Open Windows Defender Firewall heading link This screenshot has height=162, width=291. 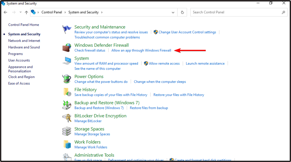pos(102,45)
